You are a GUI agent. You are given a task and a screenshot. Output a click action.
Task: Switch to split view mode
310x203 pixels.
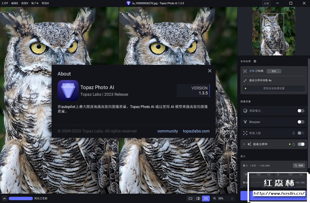[x=198, y=198]
